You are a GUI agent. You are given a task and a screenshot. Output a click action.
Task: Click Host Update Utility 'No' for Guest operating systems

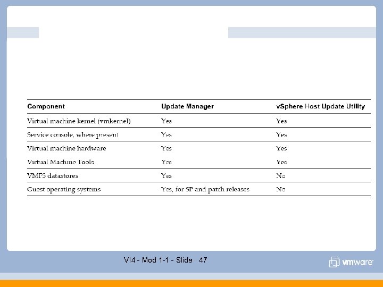pyautogui.click(x=281, y=189)
